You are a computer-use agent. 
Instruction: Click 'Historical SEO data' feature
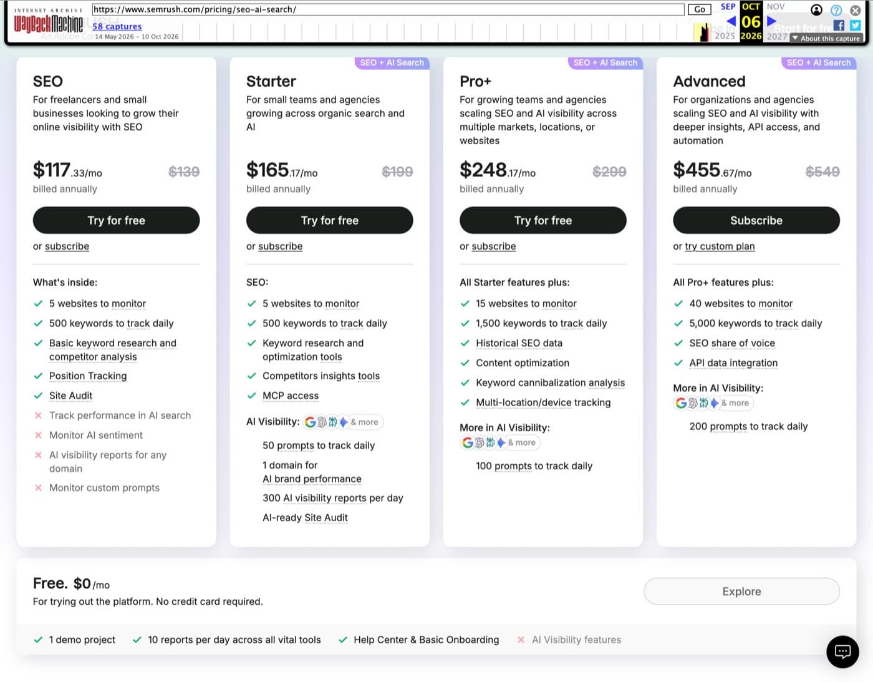[x=519, y=343]
